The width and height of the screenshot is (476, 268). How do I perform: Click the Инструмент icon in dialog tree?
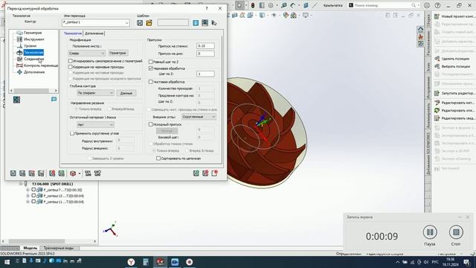(x=19, y=39)
